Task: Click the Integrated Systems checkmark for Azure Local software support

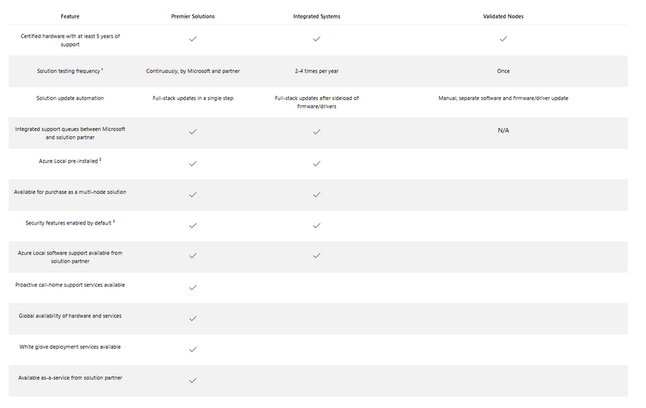Action: (317, 255)
